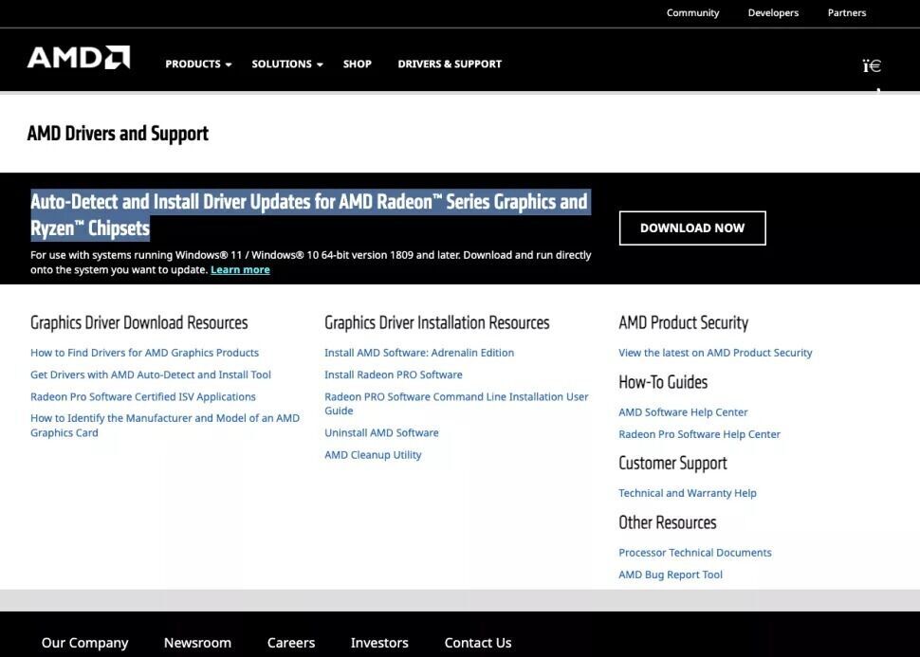Click Uninstall AMD Software link

(x=381, y=433)
